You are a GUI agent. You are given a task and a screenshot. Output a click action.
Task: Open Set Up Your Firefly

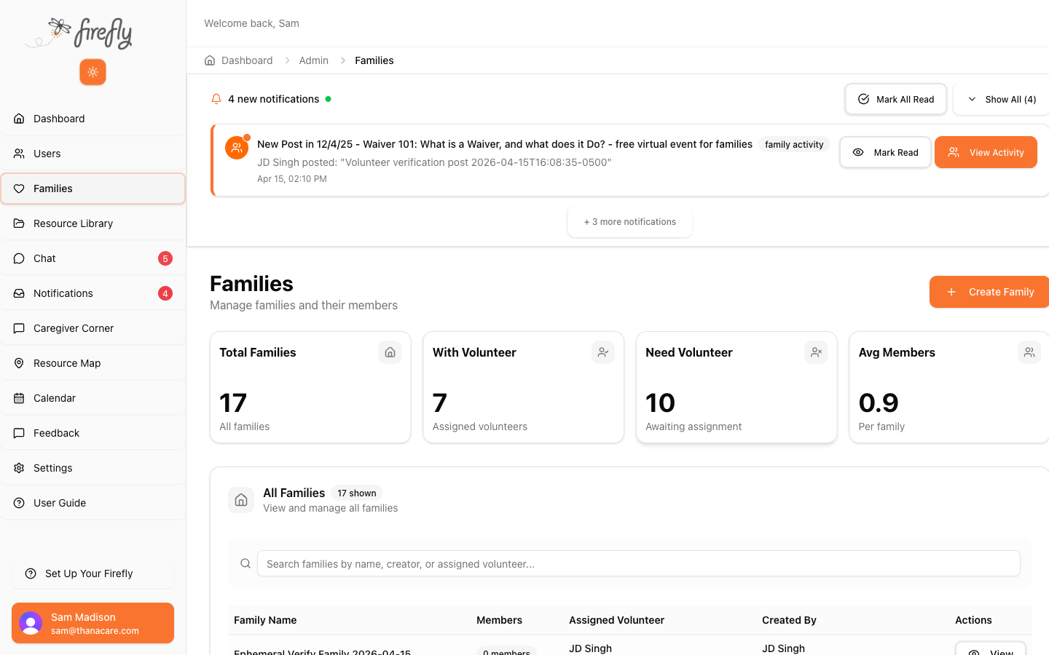[x=93, y=573]
